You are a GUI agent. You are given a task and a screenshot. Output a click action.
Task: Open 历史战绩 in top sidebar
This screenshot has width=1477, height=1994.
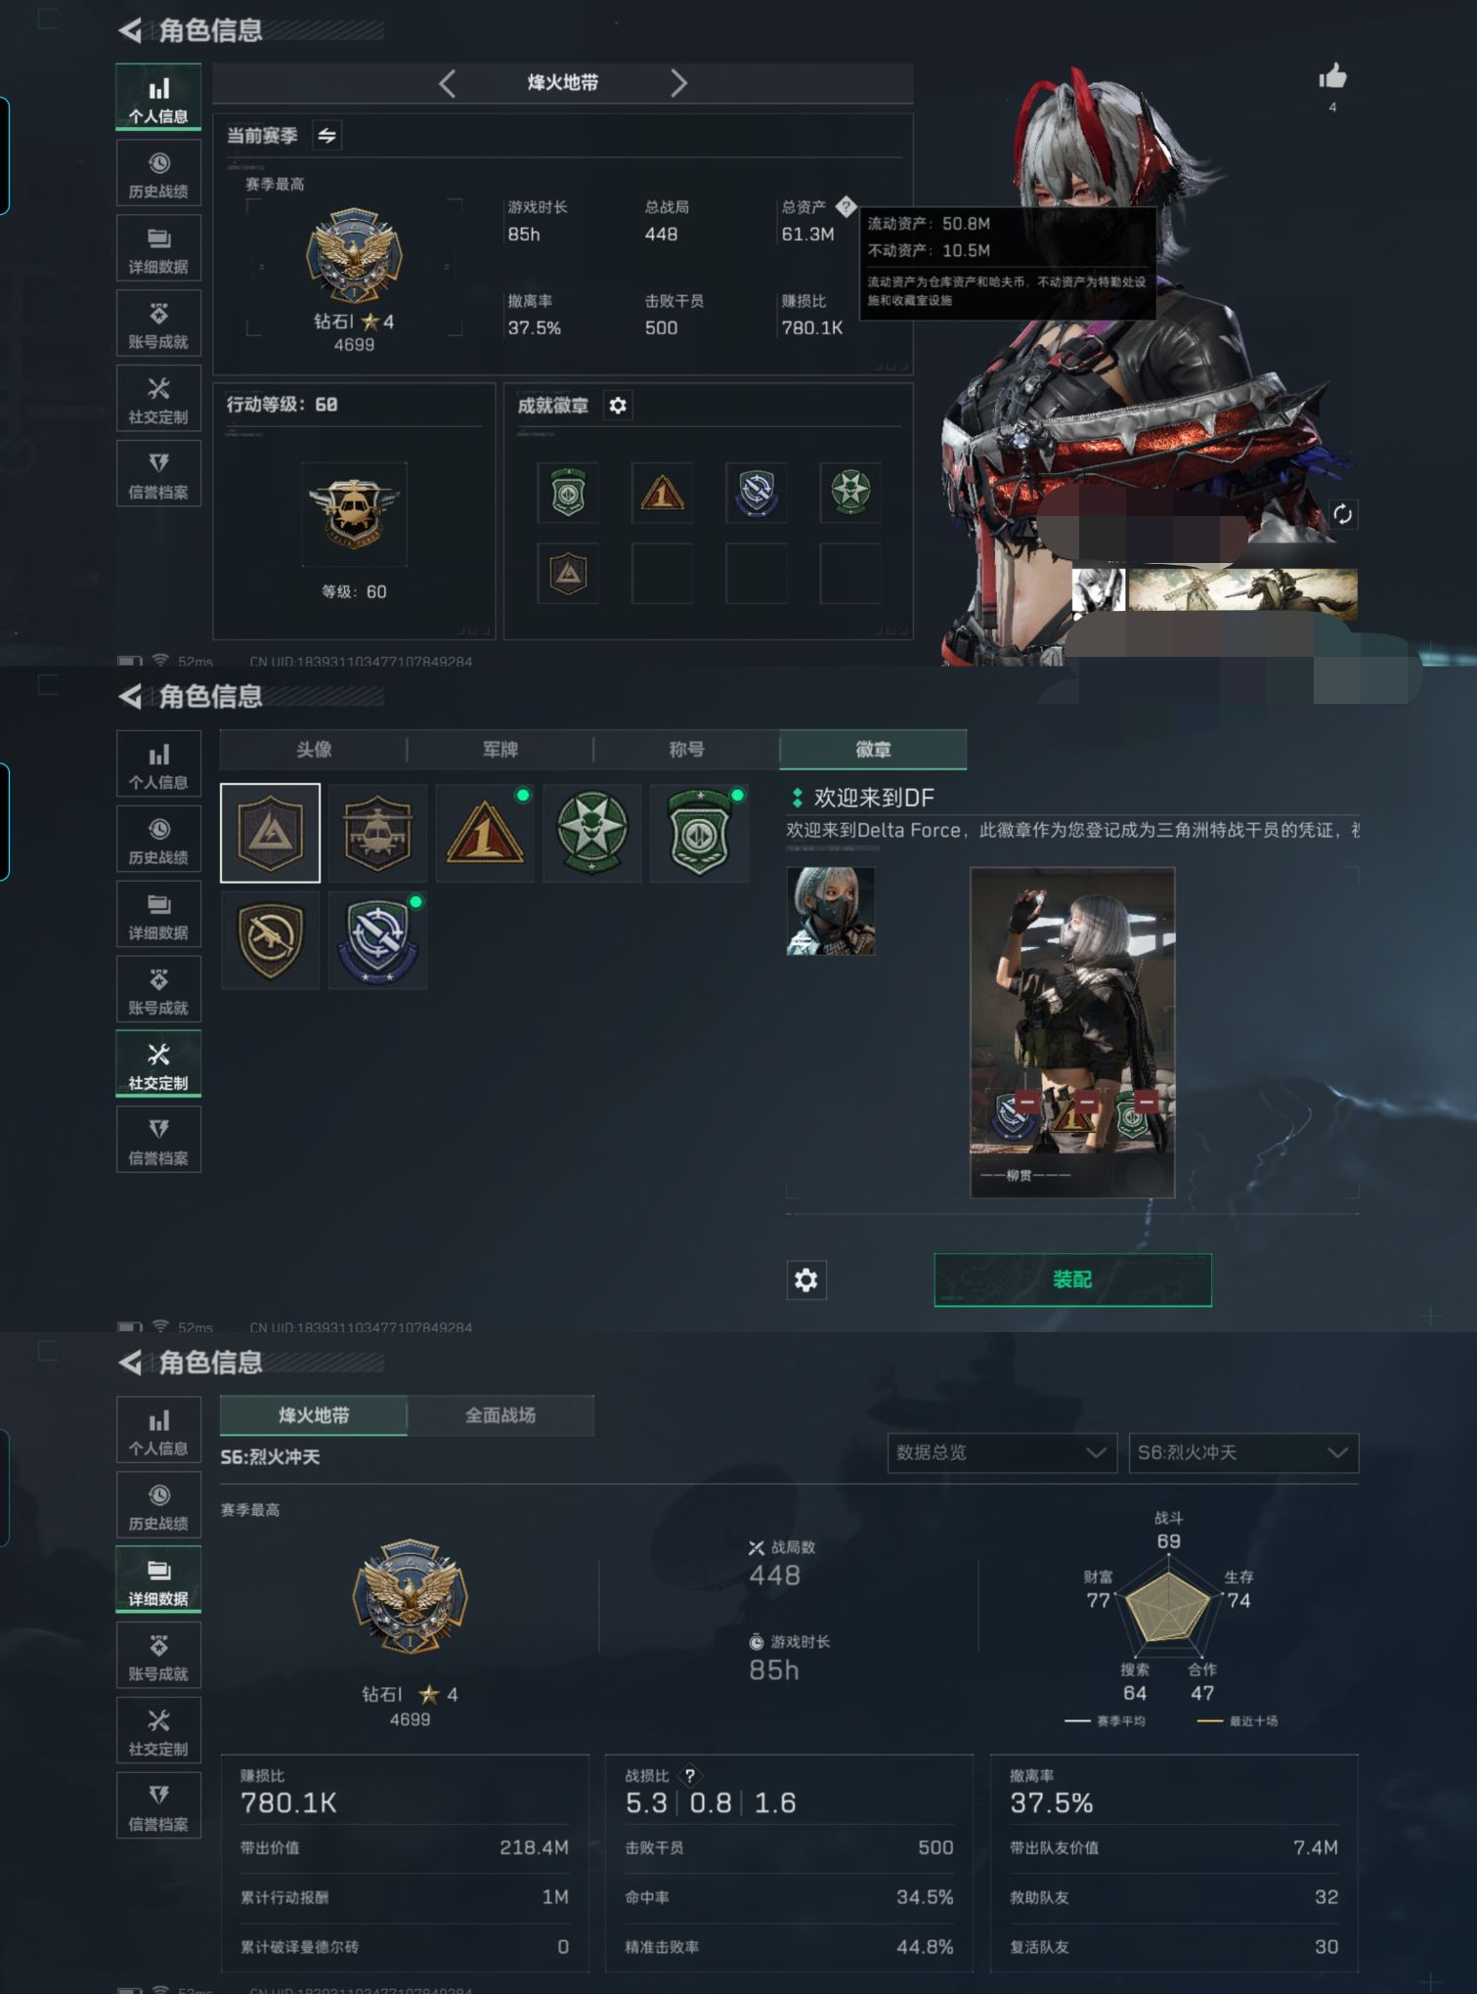click(x=158, y=173)
